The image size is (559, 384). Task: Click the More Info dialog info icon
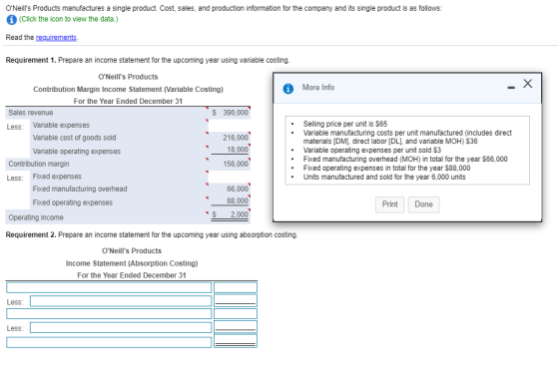tap(288, 89)
